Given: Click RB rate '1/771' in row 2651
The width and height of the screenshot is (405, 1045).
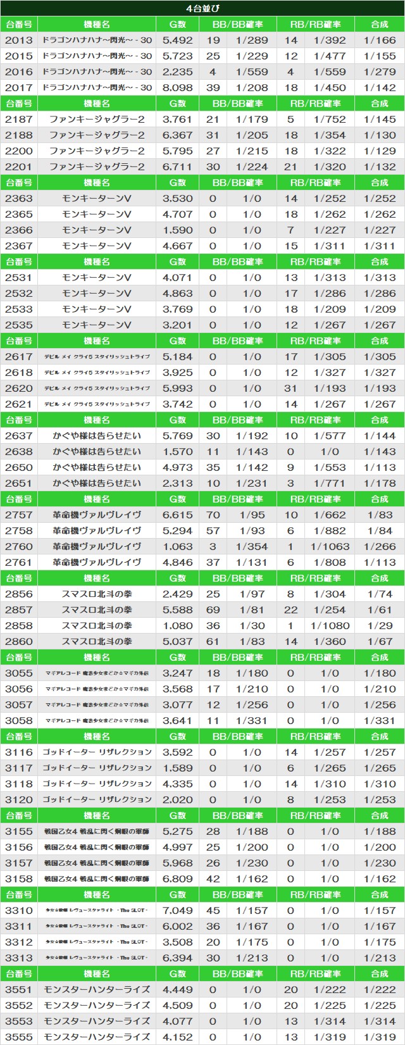Looking at the screenshot, I should tap(330, 483).
